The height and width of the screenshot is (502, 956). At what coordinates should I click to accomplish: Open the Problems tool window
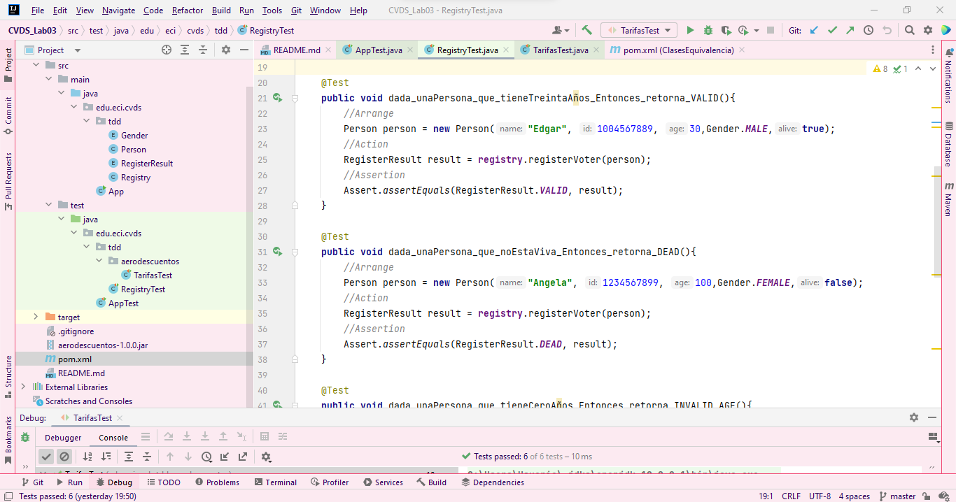click(217, 482)
